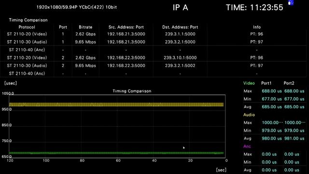
Task: Click destination address 239.3.1.1:5000
Action: coord(180,34)
